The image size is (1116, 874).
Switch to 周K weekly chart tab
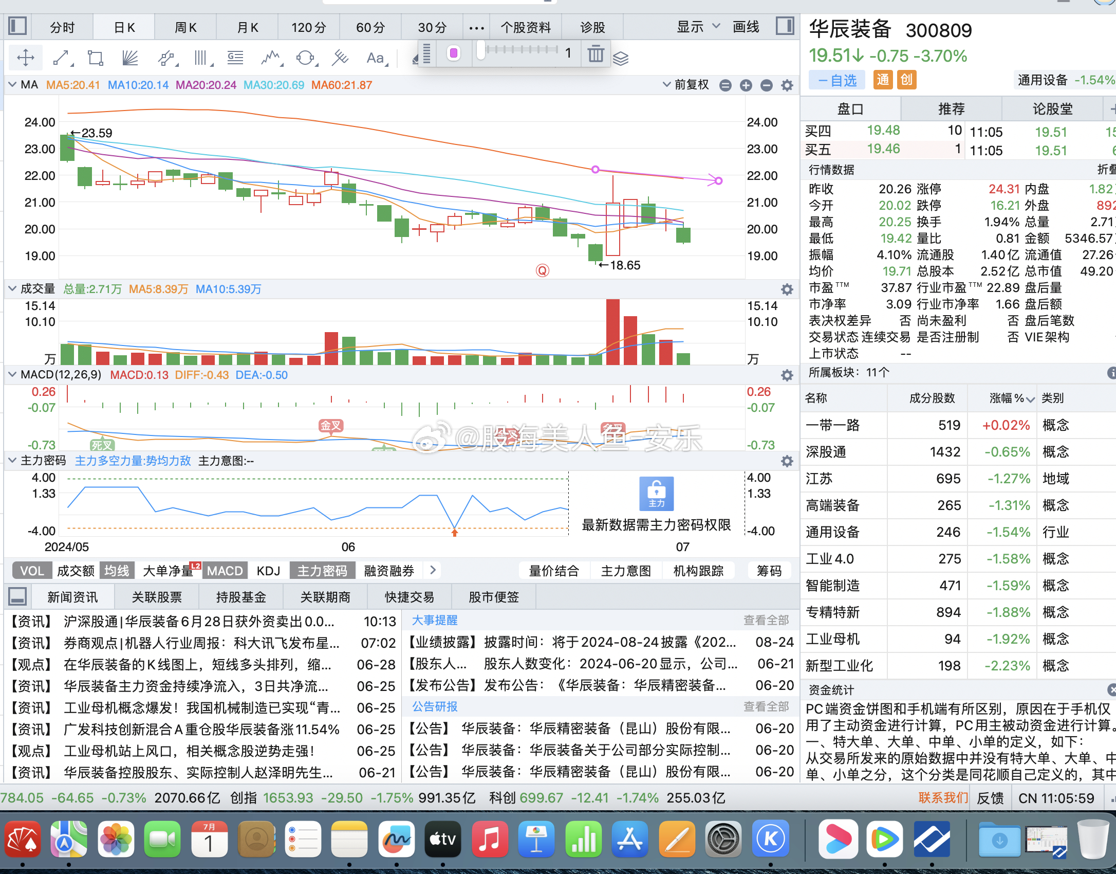point(185,27)
